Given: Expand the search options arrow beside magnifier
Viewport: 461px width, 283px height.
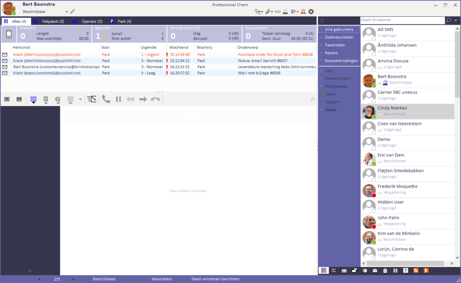Looking at the screenshot, I should click(456, 21).
